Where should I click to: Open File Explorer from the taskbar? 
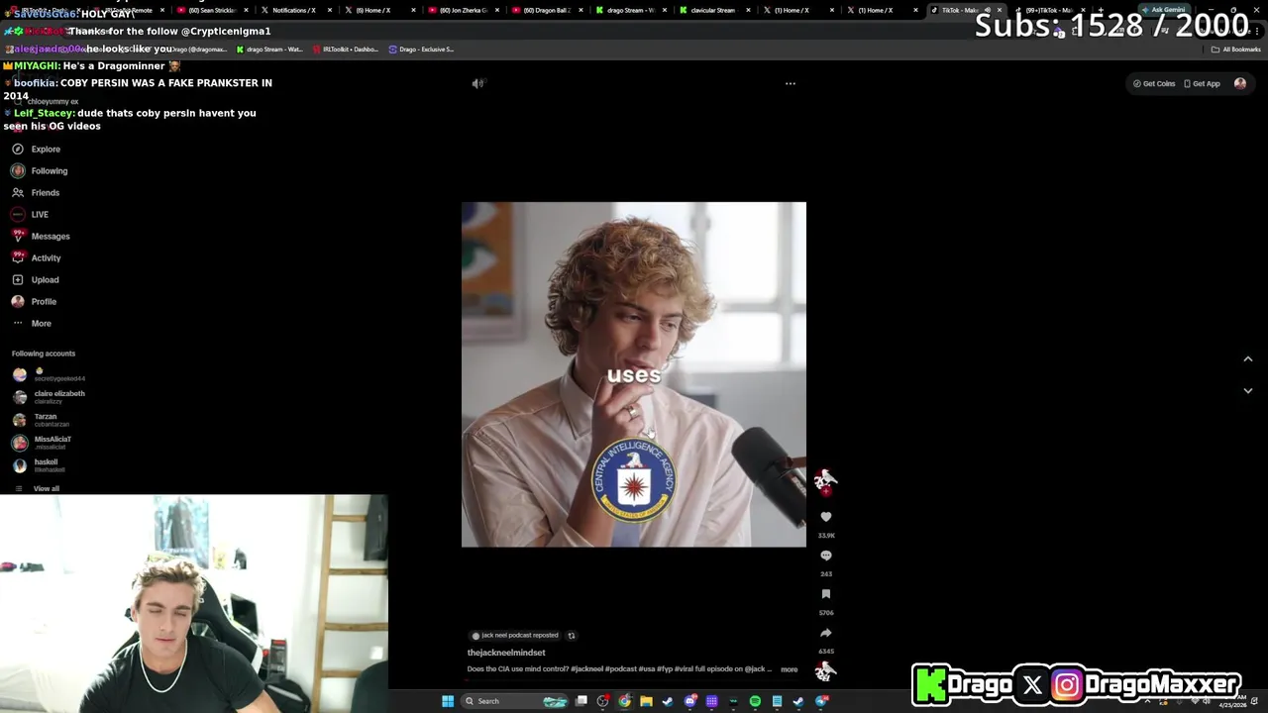click(646, 701)
